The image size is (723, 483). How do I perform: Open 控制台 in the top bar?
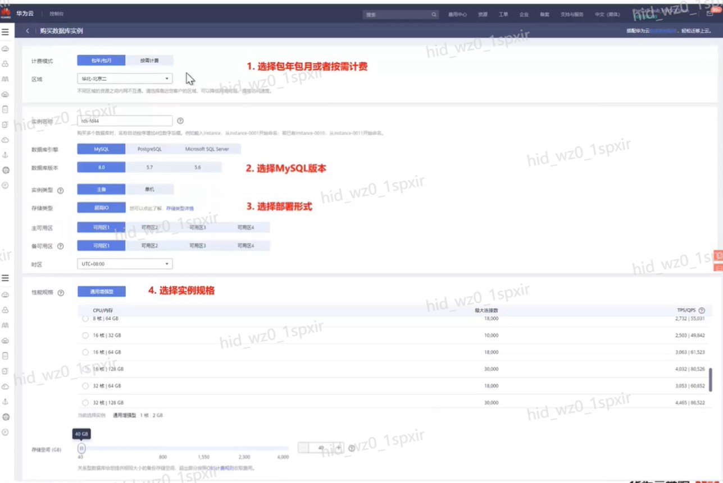(57, 13)
